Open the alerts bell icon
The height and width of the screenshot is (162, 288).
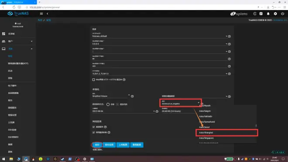[x=268, y=14]
